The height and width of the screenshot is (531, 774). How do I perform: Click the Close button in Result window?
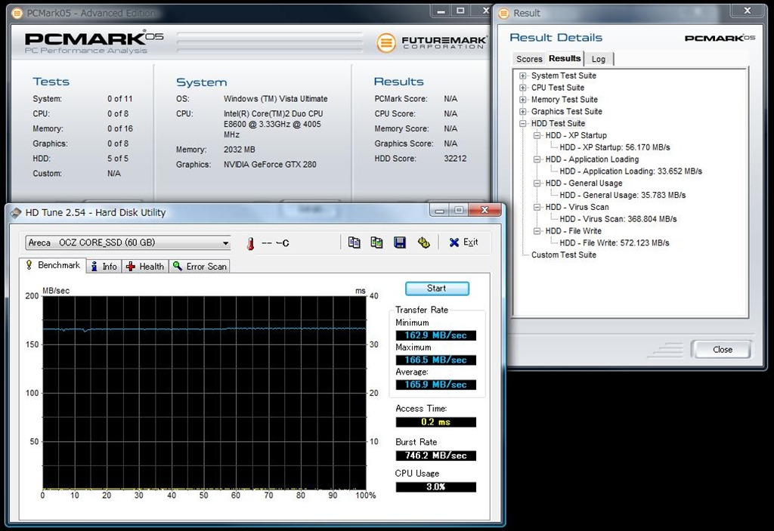tap(722, 349)
